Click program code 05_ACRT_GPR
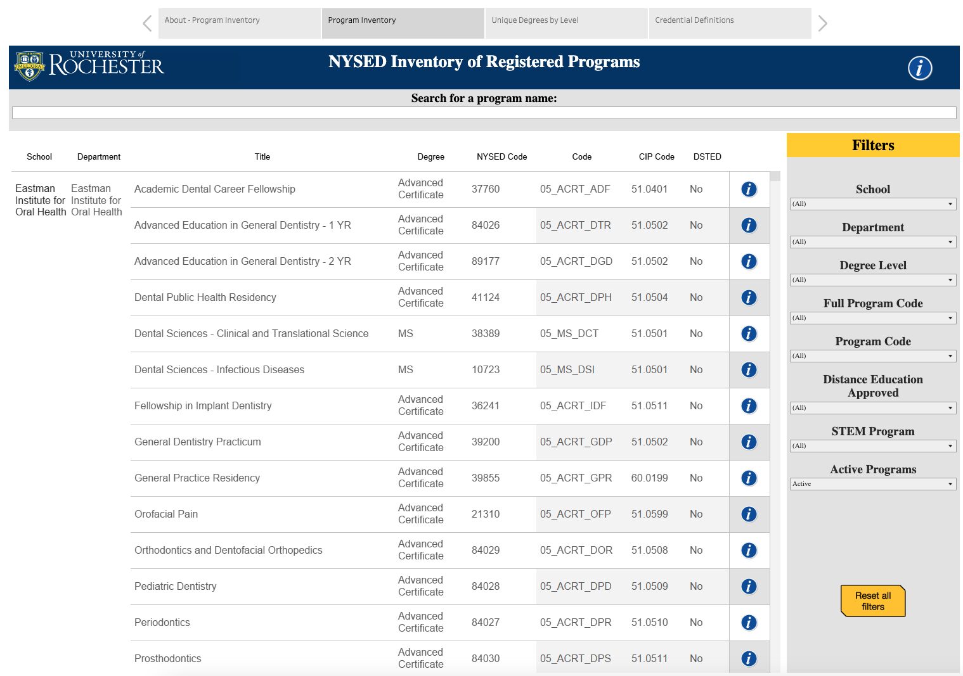Image resolution: width=963 pixels, height=676 pixels. (x=576, y=478)
